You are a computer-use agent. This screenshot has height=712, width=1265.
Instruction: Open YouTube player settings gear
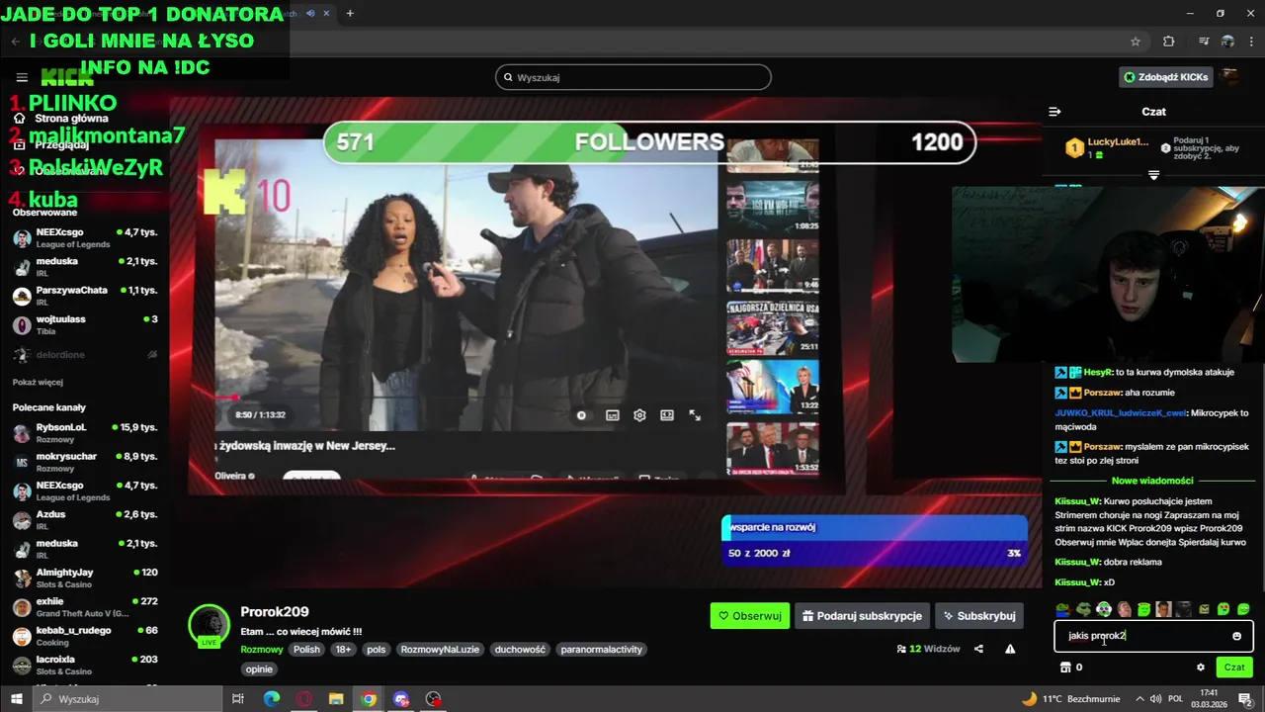639,415
